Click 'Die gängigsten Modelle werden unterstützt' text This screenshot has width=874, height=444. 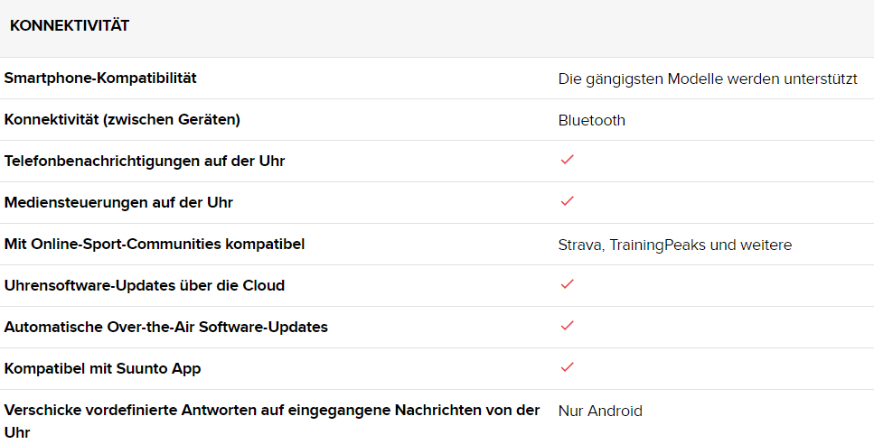click(707, 79)
